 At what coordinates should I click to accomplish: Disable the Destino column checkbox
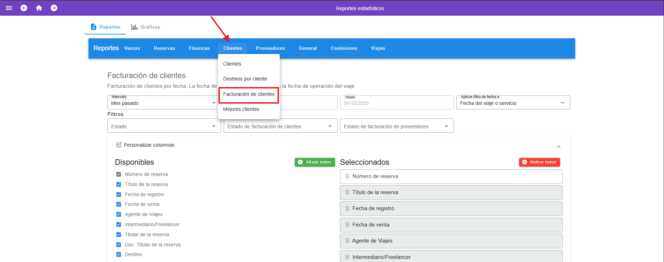click(x=119, y=254)
